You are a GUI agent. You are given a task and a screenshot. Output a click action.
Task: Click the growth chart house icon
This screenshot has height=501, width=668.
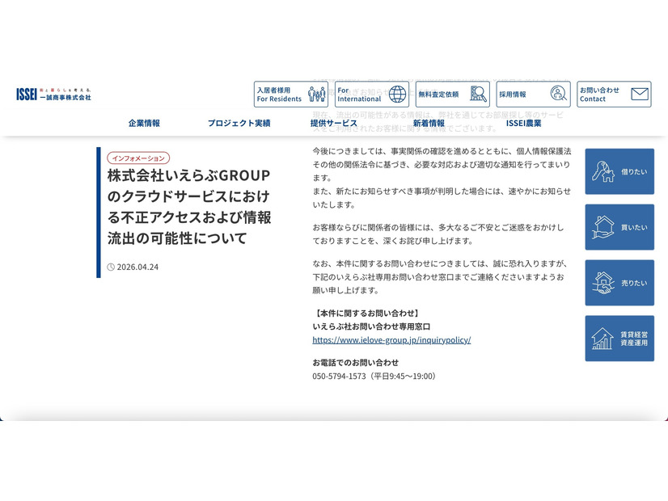pos(602,339)
